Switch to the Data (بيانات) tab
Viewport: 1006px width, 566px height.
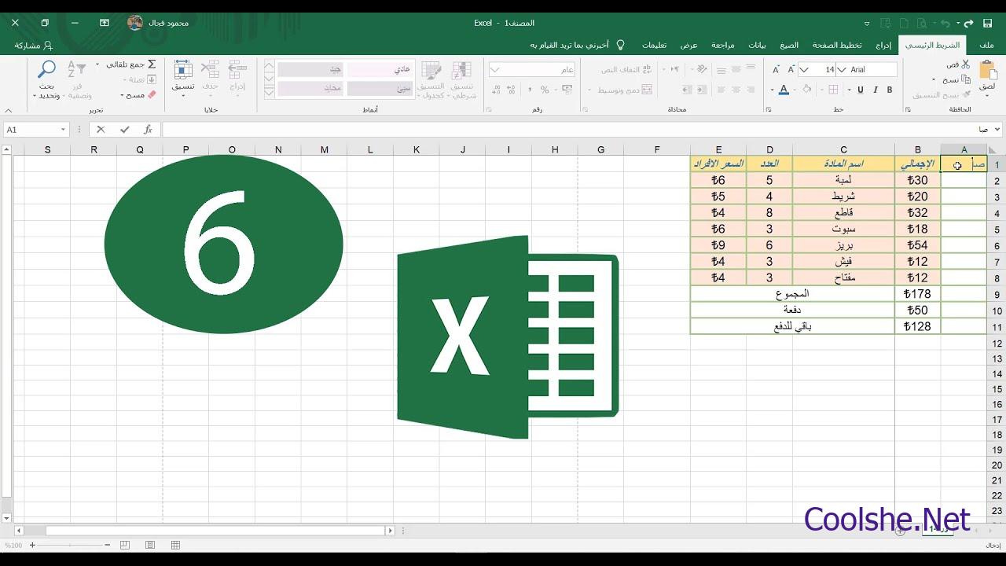[757, 45]
